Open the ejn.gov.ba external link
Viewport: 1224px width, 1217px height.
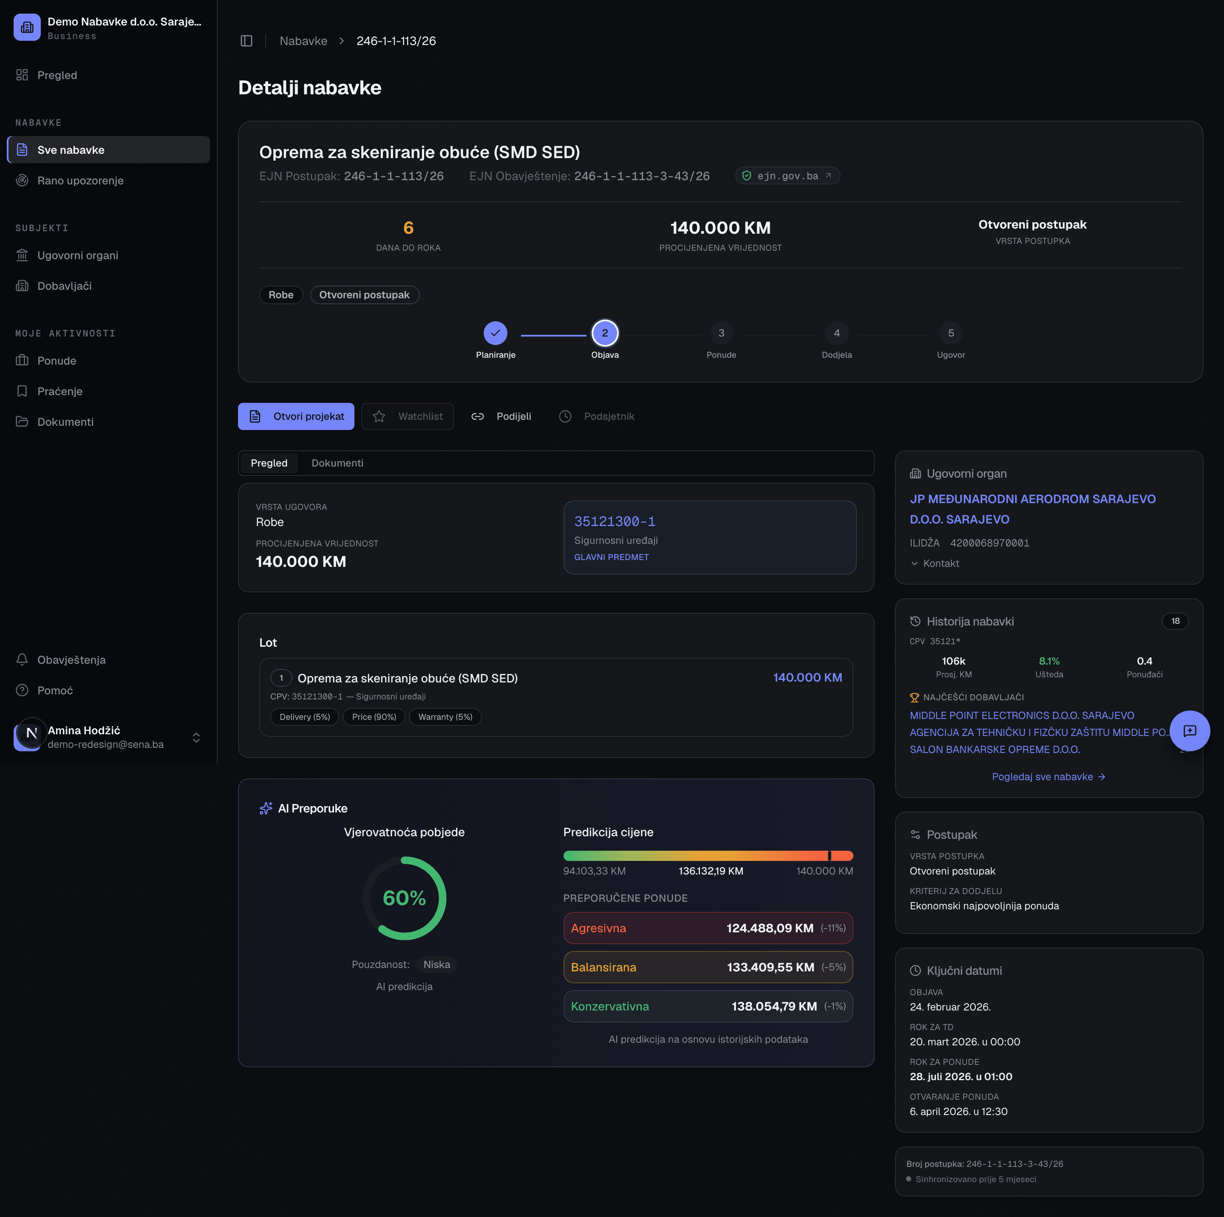coord(788,175)
